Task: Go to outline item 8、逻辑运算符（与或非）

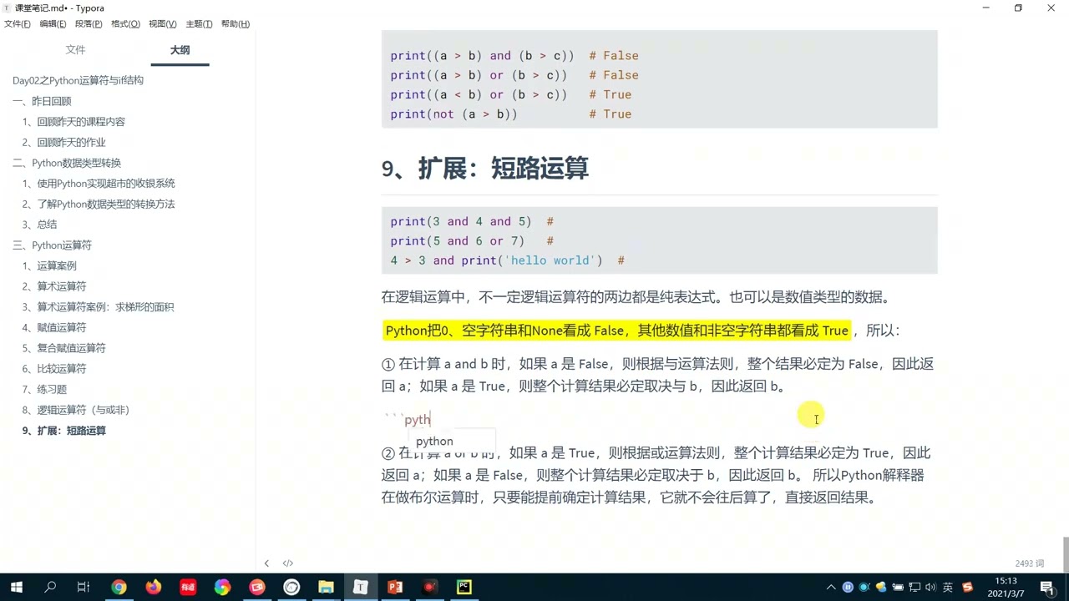Action: coord(76,410)
